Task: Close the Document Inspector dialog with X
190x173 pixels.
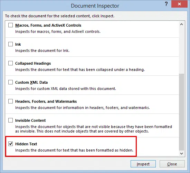Action: point(179,4)
